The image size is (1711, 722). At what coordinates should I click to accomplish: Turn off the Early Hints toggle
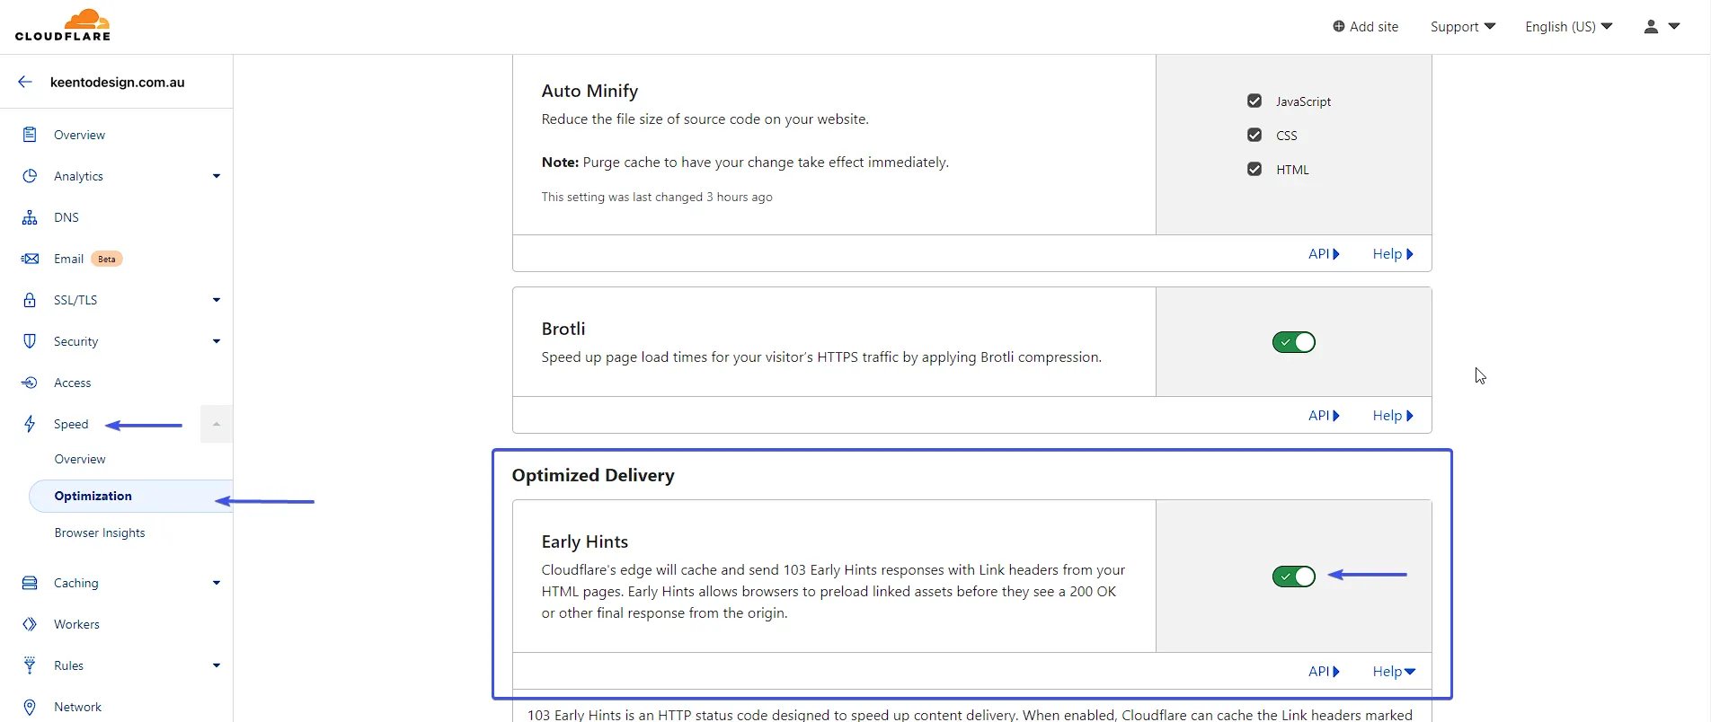1293,577
